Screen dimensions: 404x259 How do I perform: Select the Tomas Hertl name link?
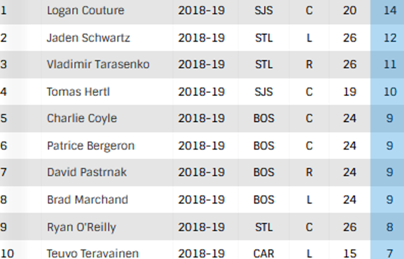pos(78,92)
